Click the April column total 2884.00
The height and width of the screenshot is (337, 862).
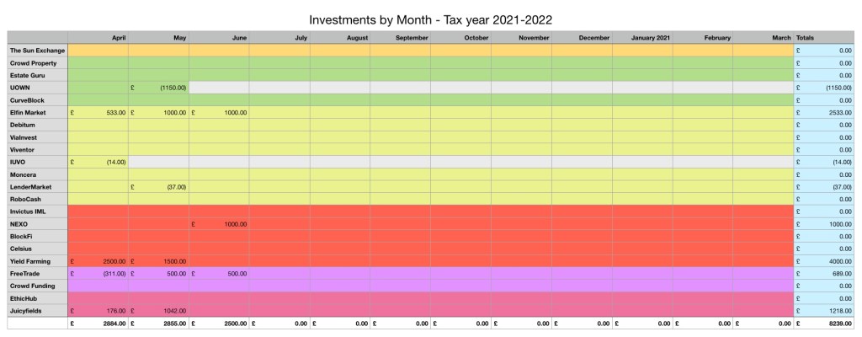(x=98, y=324)
